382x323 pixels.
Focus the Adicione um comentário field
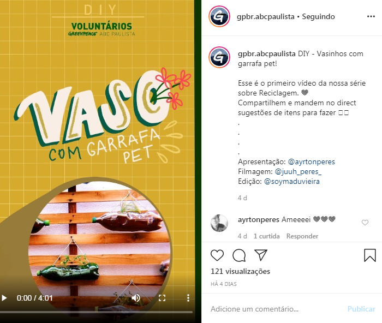(x=277, y=309)
